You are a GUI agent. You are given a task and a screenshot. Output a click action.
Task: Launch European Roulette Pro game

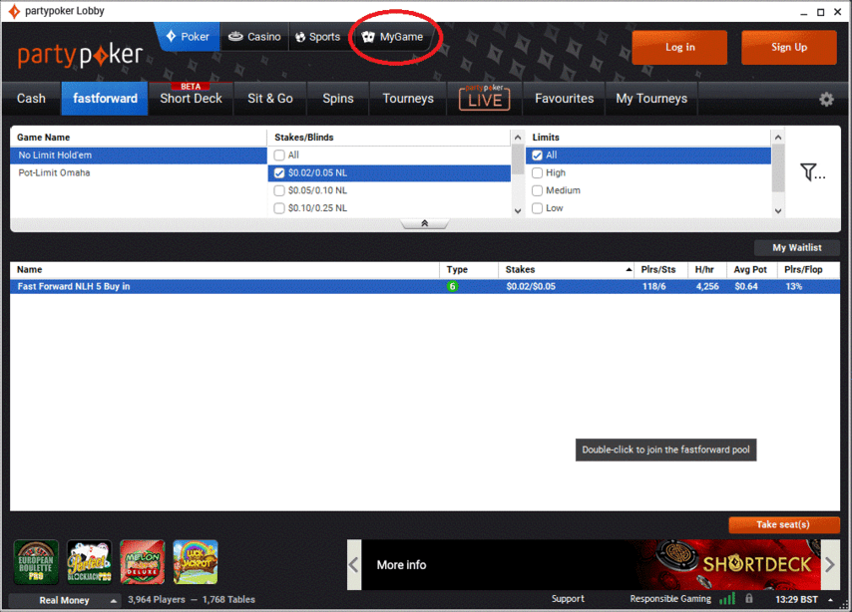point(36,562)
